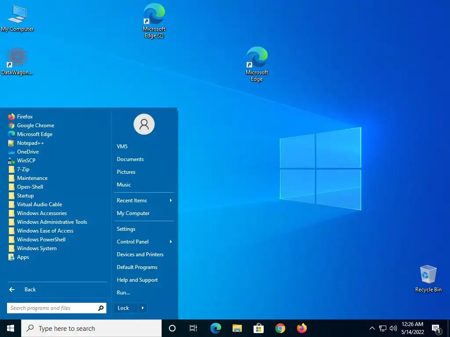Screen dimensions: 450x337
Task: Open Task View from the taskbar
Action: [193, 328]
